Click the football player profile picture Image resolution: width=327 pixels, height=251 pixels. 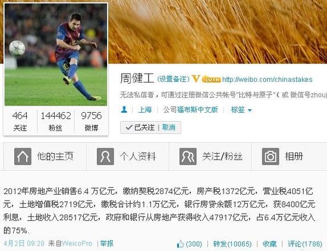pos(56,55)
